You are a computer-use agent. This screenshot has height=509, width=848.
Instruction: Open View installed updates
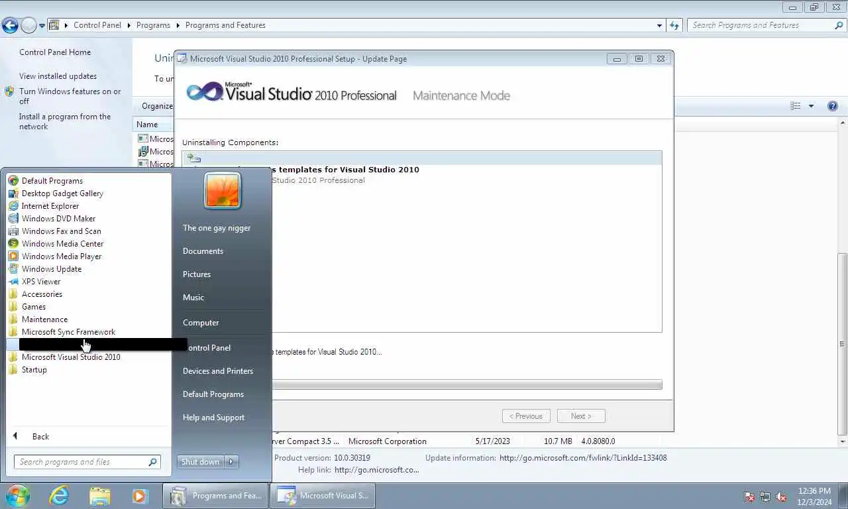point(58,76)
